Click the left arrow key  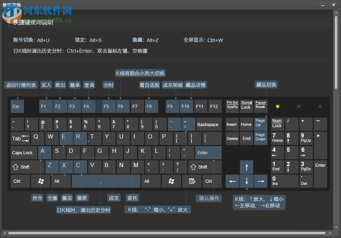click(x=232, y=181)
